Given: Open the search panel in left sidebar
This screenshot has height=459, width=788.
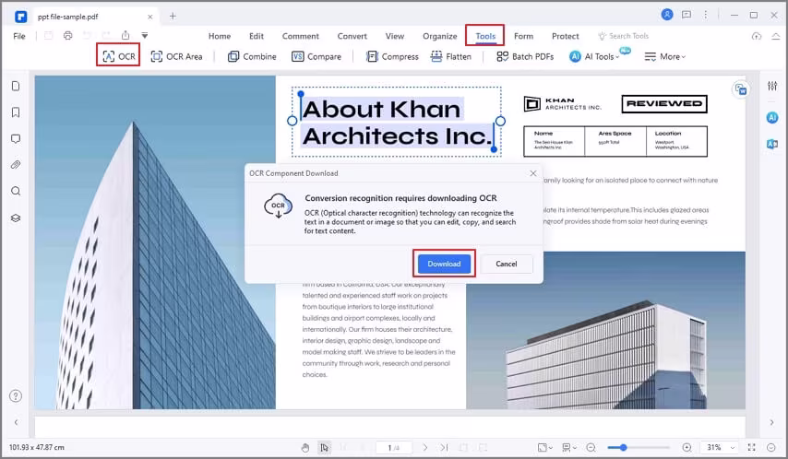Looking at the screenshot, I should [x=16, y=192].
